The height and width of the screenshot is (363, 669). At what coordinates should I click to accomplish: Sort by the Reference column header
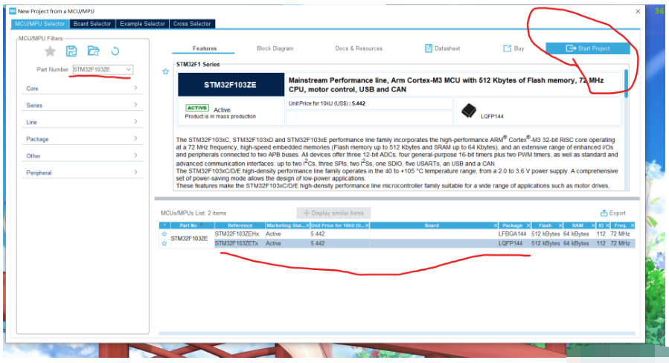click(x=240, y=225)
